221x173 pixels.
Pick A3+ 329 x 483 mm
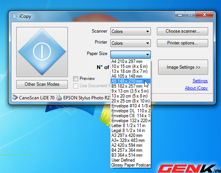[x=130, y=140]
